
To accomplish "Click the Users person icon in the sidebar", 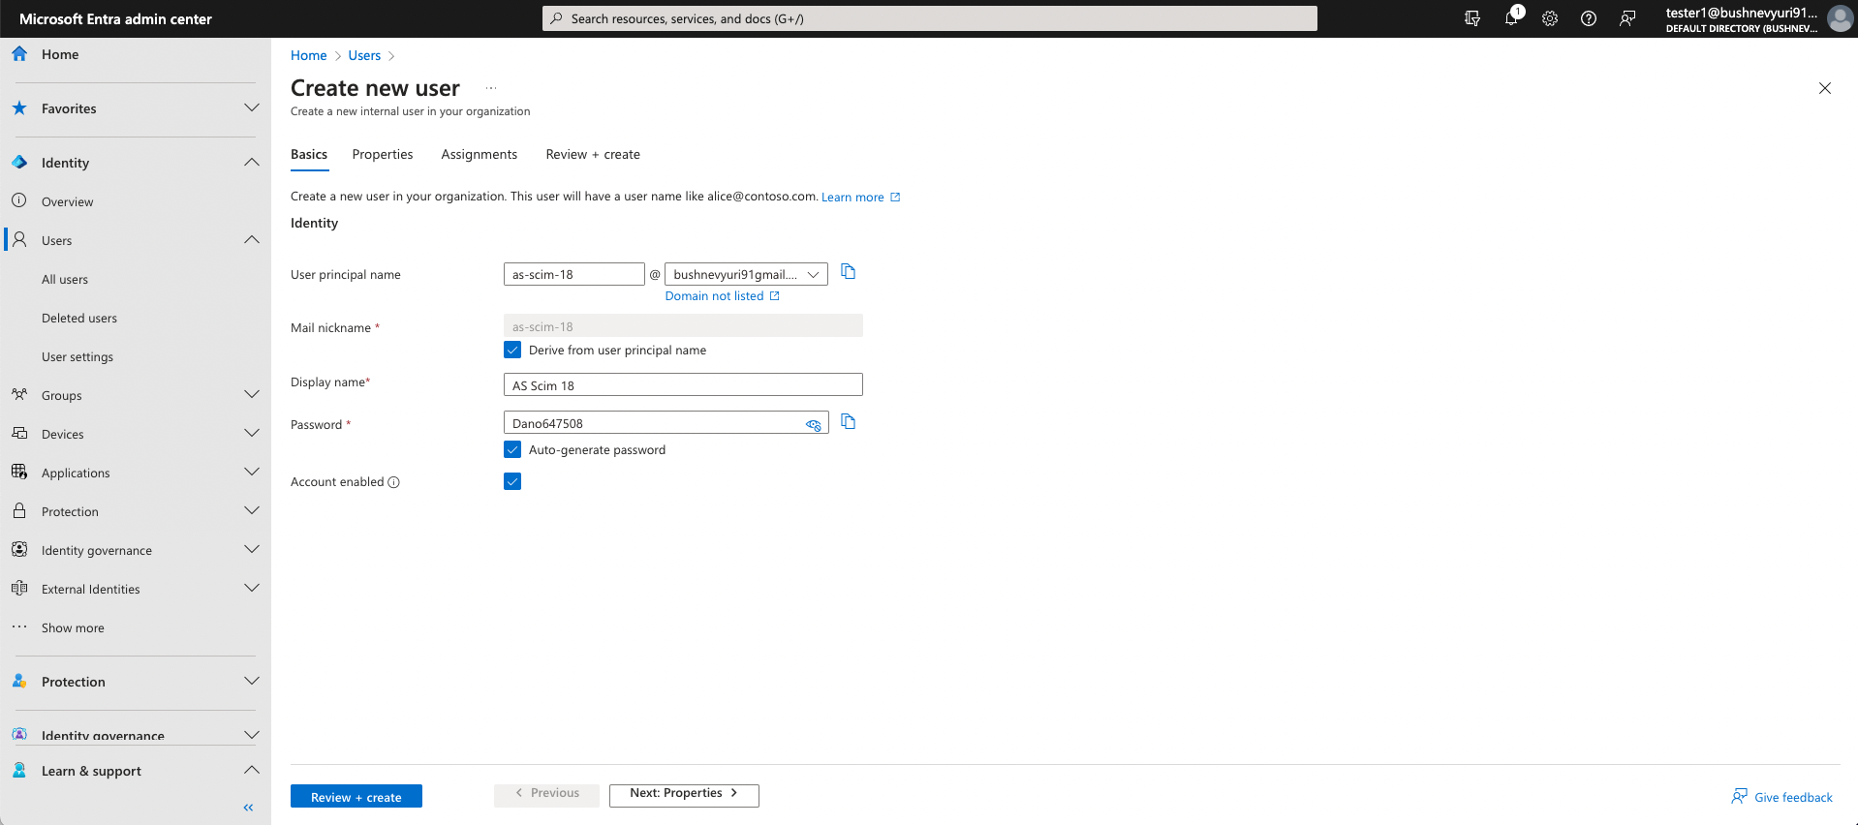I will (x=19, y=239).
